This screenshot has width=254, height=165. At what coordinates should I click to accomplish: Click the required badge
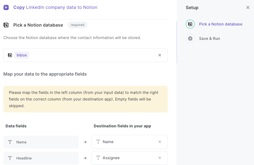pos(78,25)
